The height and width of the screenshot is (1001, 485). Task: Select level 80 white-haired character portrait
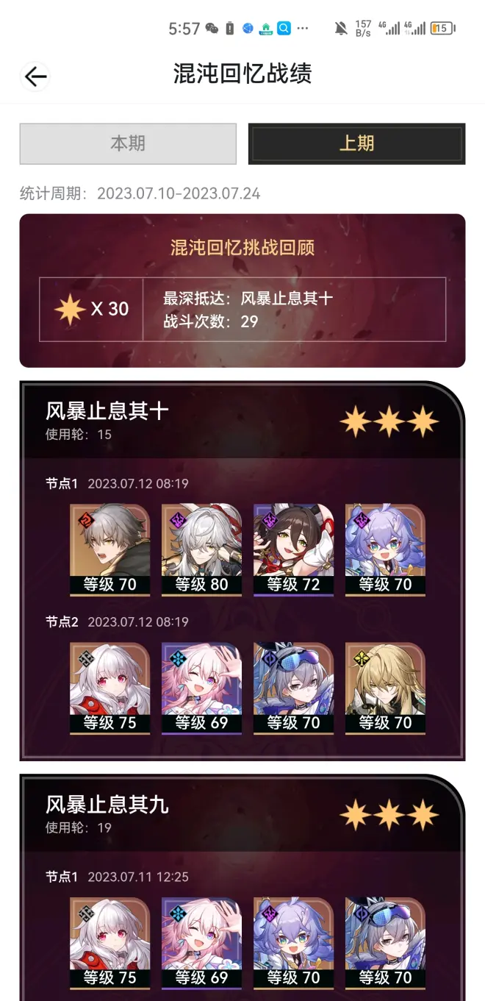pyautogui.click(x=201, y=550)
